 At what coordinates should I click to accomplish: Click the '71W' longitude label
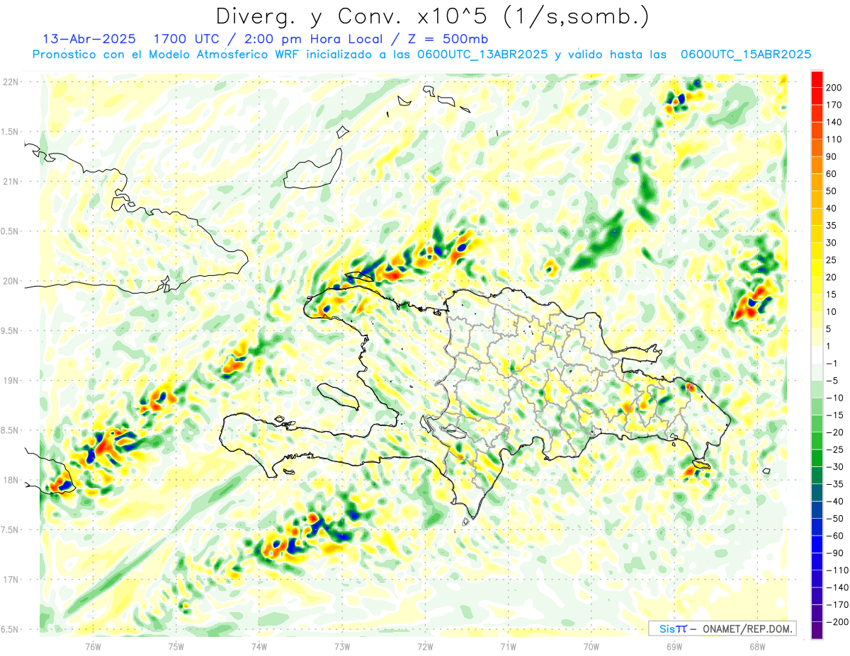click(x=508, y=646)
